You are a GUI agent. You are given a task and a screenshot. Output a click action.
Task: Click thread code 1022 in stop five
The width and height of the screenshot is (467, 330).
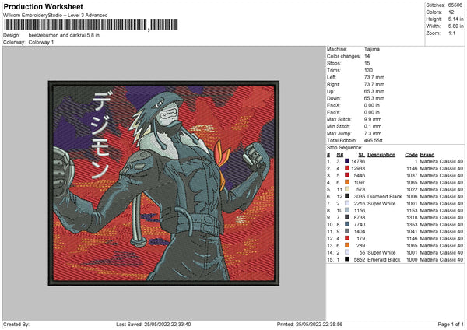point(412,189)
